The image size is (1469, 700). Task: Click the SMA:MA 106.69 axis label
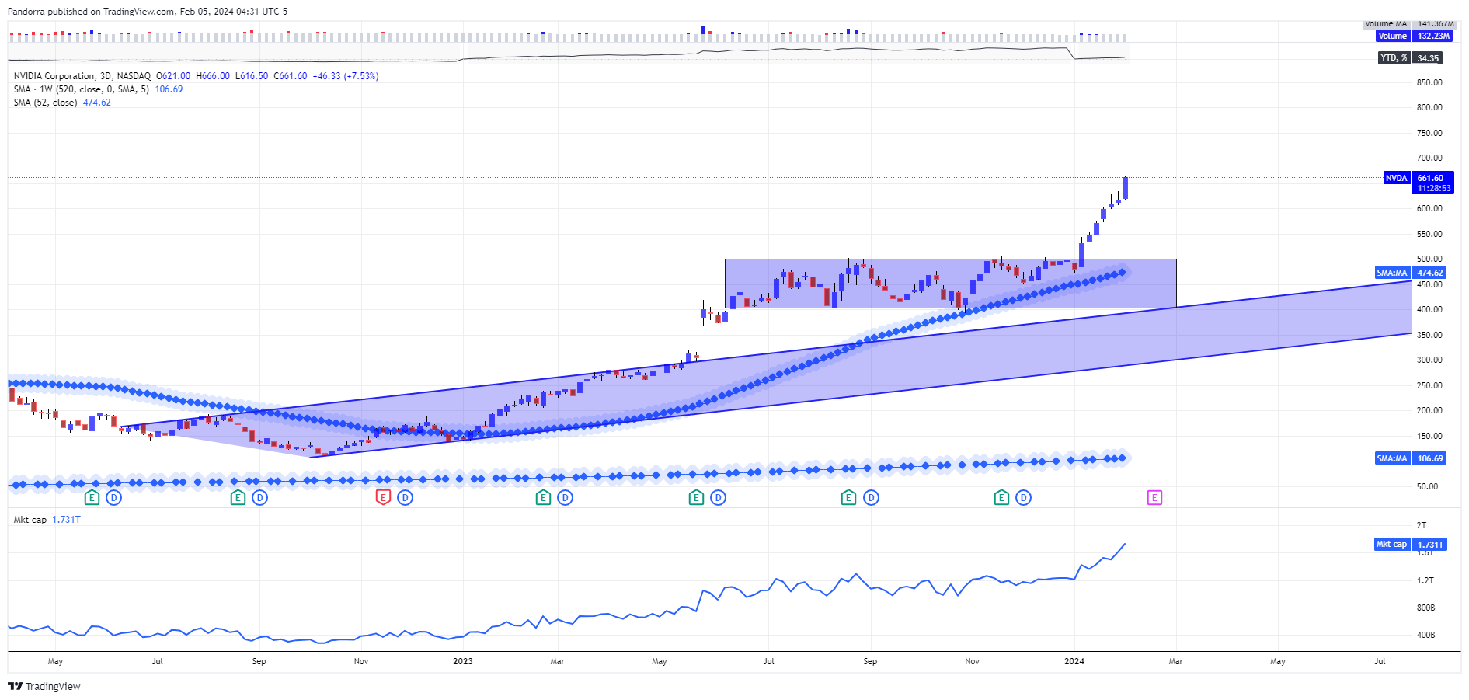click(1411, 458)
